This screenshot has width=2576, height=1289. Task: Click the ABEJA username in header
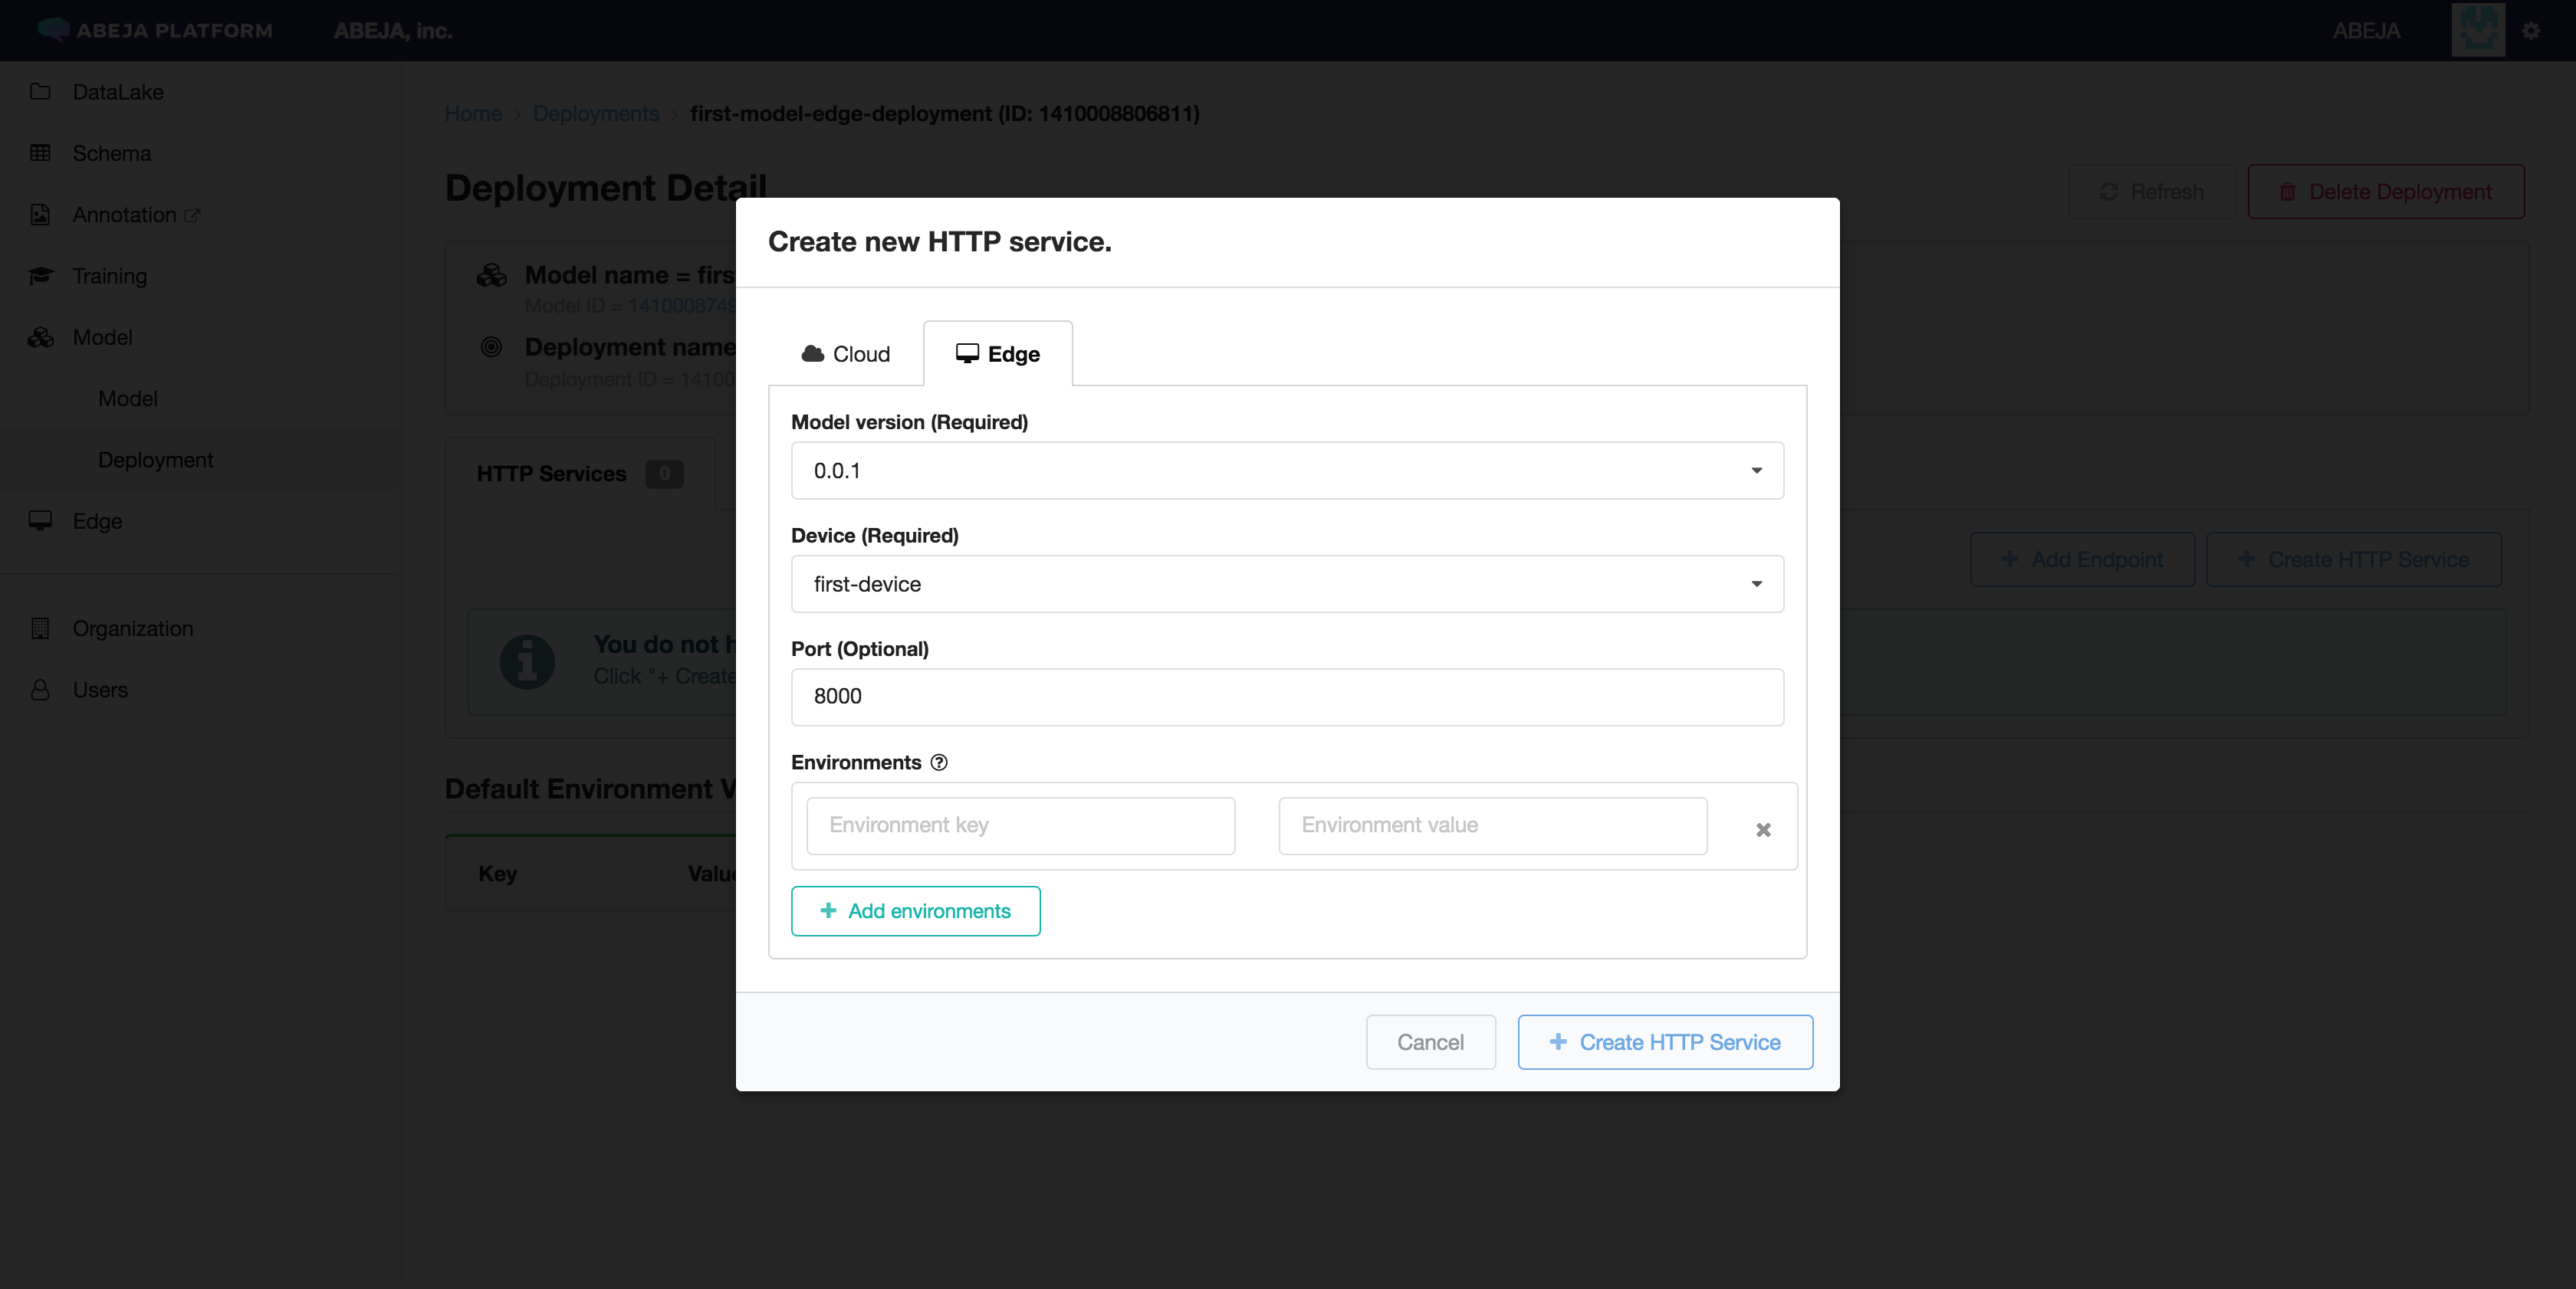click(x=2366, y=31)
